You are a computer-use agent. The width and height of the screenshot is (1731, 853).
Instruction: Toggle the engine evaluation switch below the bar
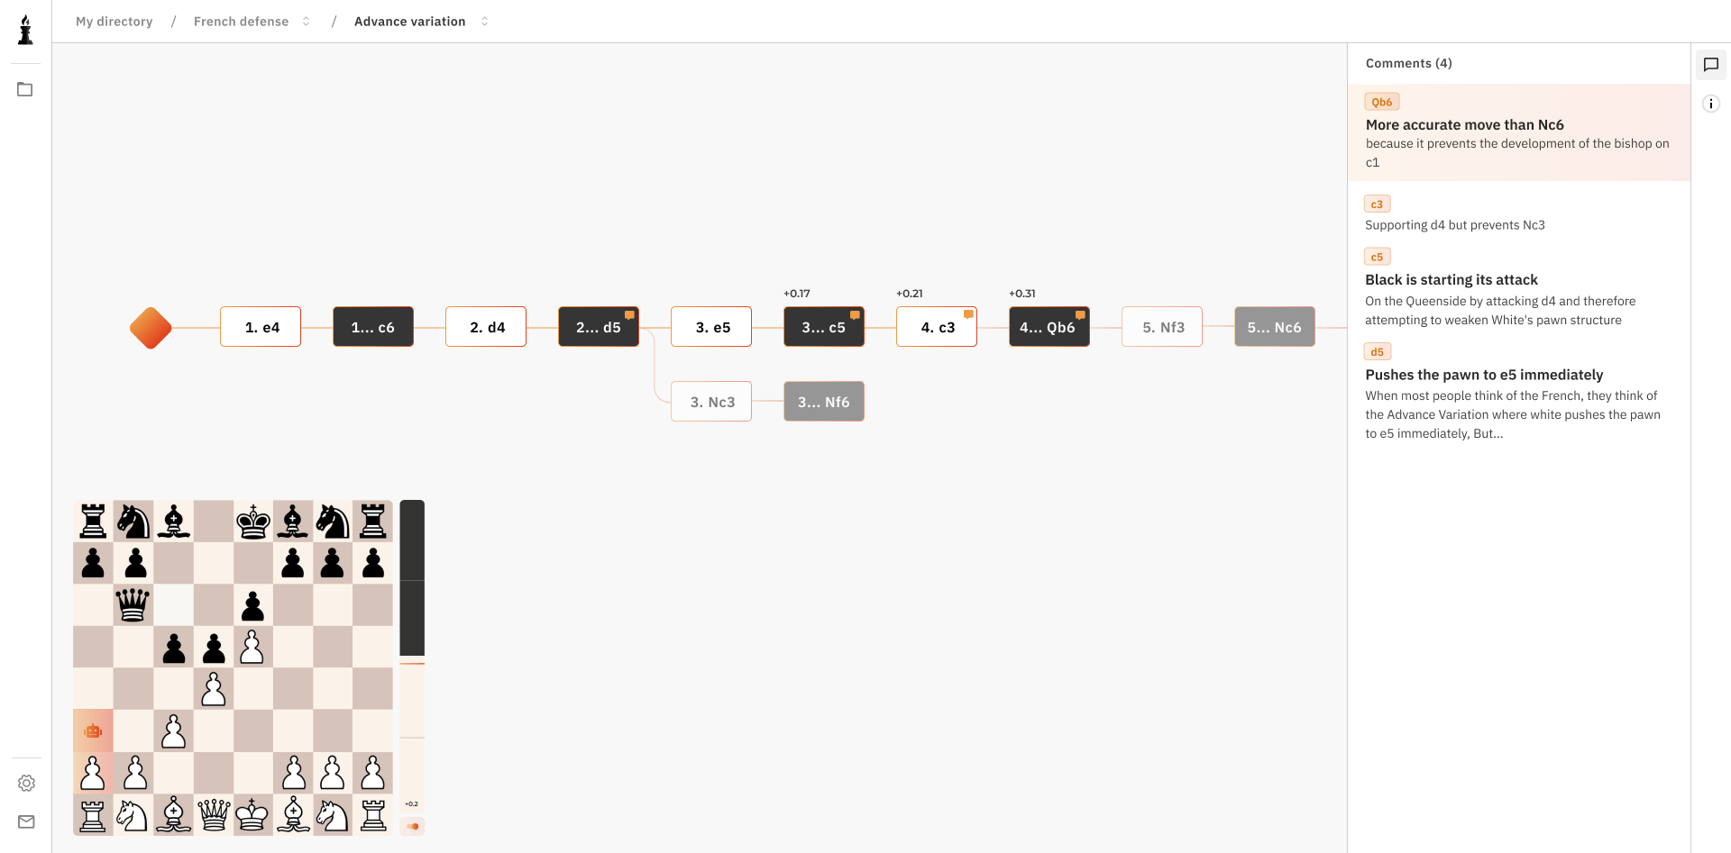pyautogui.click(x=412, y=826)
